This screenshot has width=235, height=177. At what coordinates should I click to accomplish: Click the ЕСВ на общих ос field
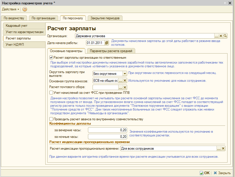pyautogui.click(x=106, y=81)
